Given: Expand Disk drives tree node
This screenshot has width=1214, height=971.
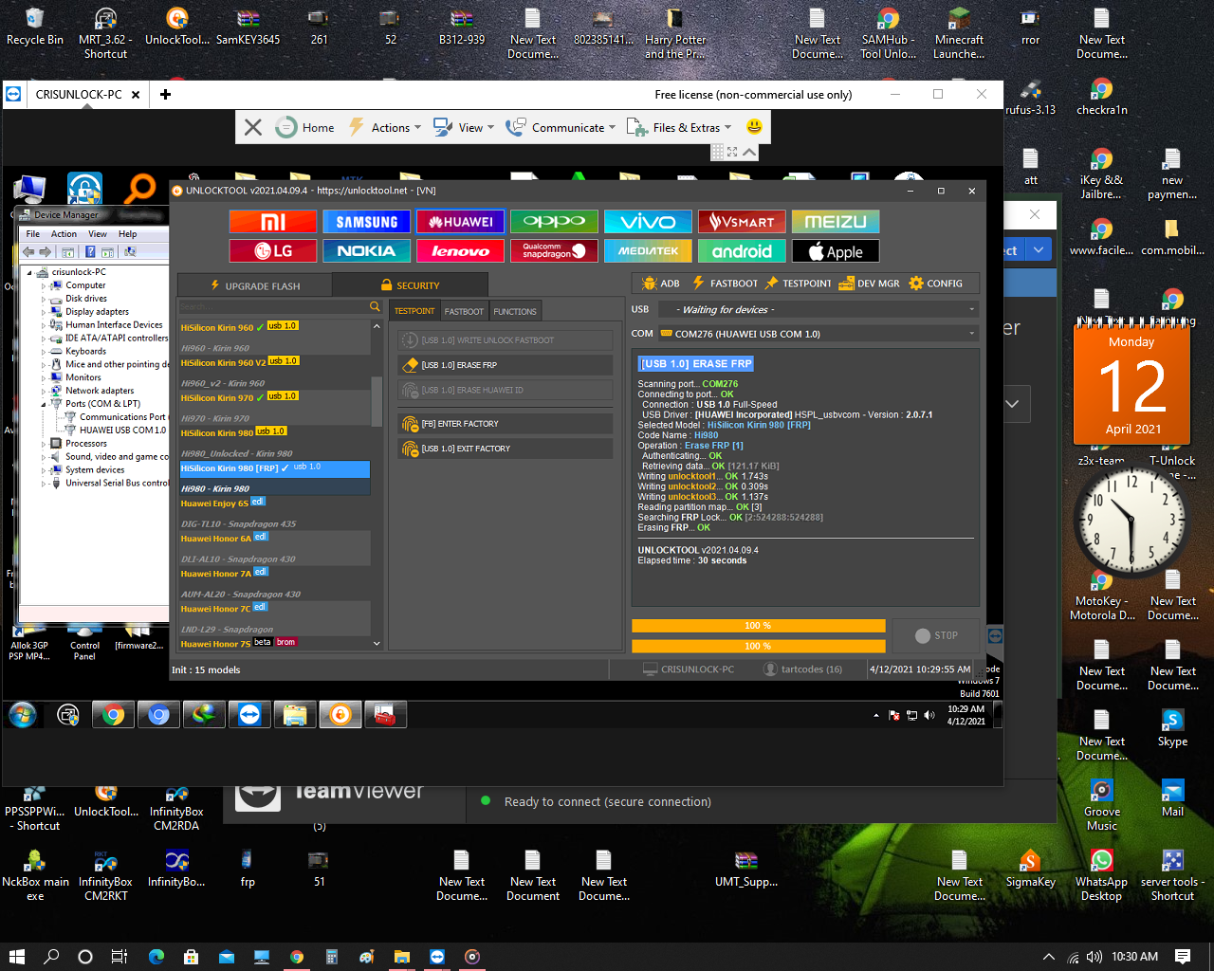Looking at the screenshot, I should pos(44,299).
